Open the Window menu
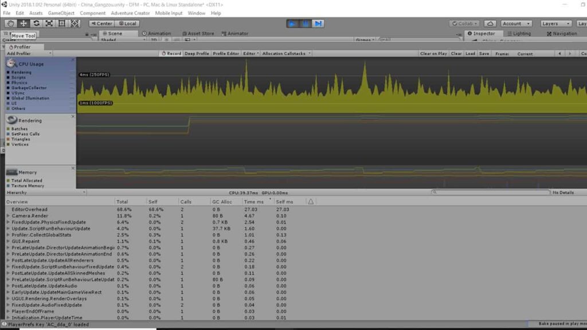587x330 pixels. (197, 13)
